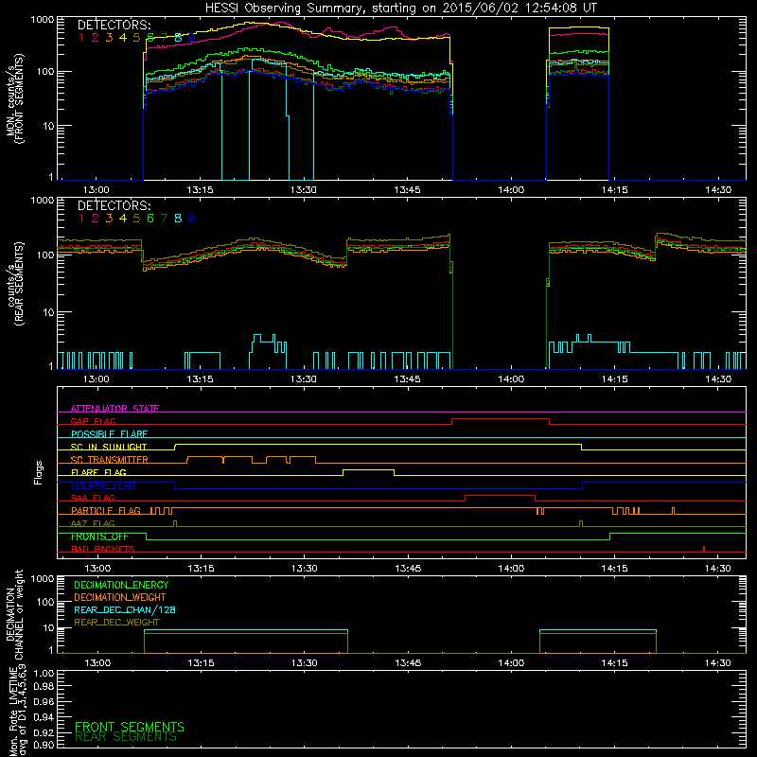Click the AAZ FLAG label
The height and width of the screenshot is (757, 757).
pos(93,523)
